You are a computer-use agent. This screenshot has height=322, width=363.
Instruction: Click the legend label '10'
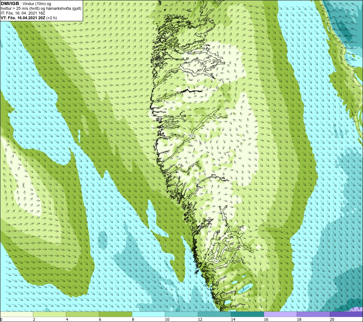[x=167, y=320]
